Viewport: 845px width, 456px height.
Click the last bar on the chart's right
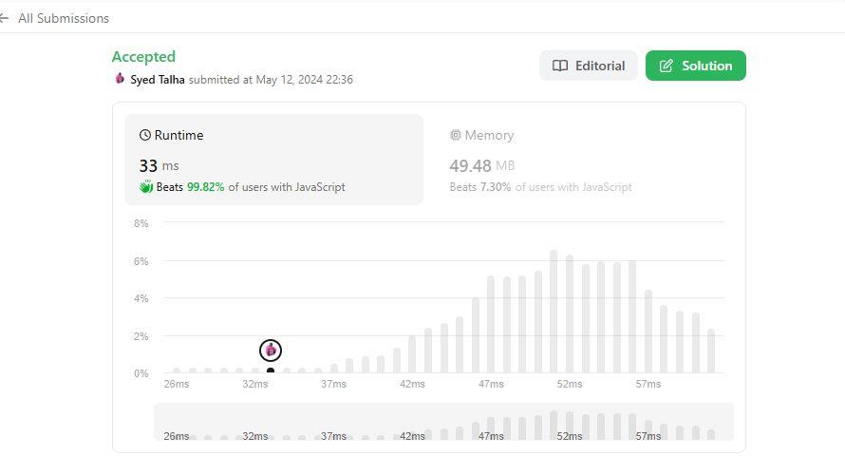tap(711, 351)
